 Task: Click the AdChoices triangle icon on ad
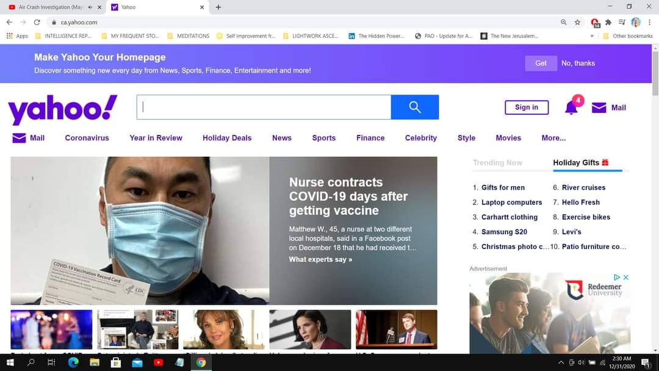617,277
